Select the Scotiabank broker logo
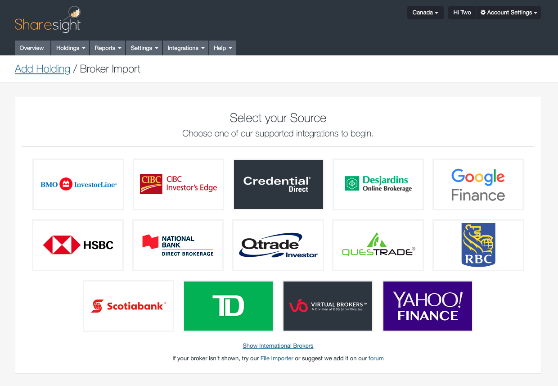 129,306
